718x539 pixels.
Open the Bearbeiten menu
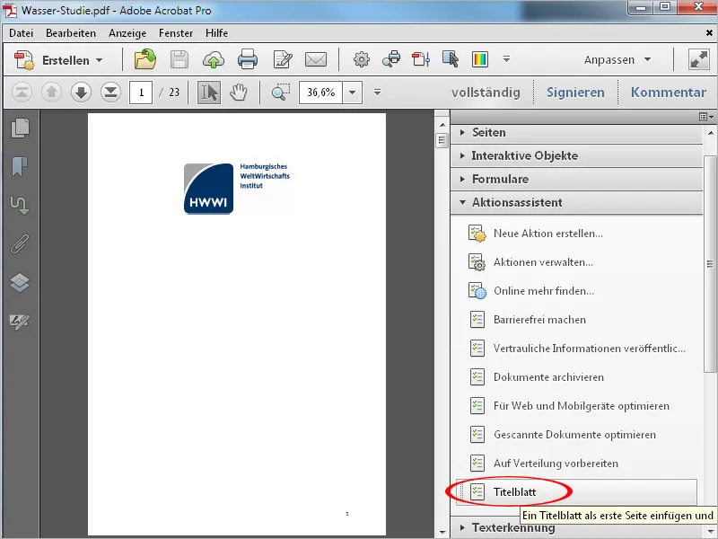71,33
